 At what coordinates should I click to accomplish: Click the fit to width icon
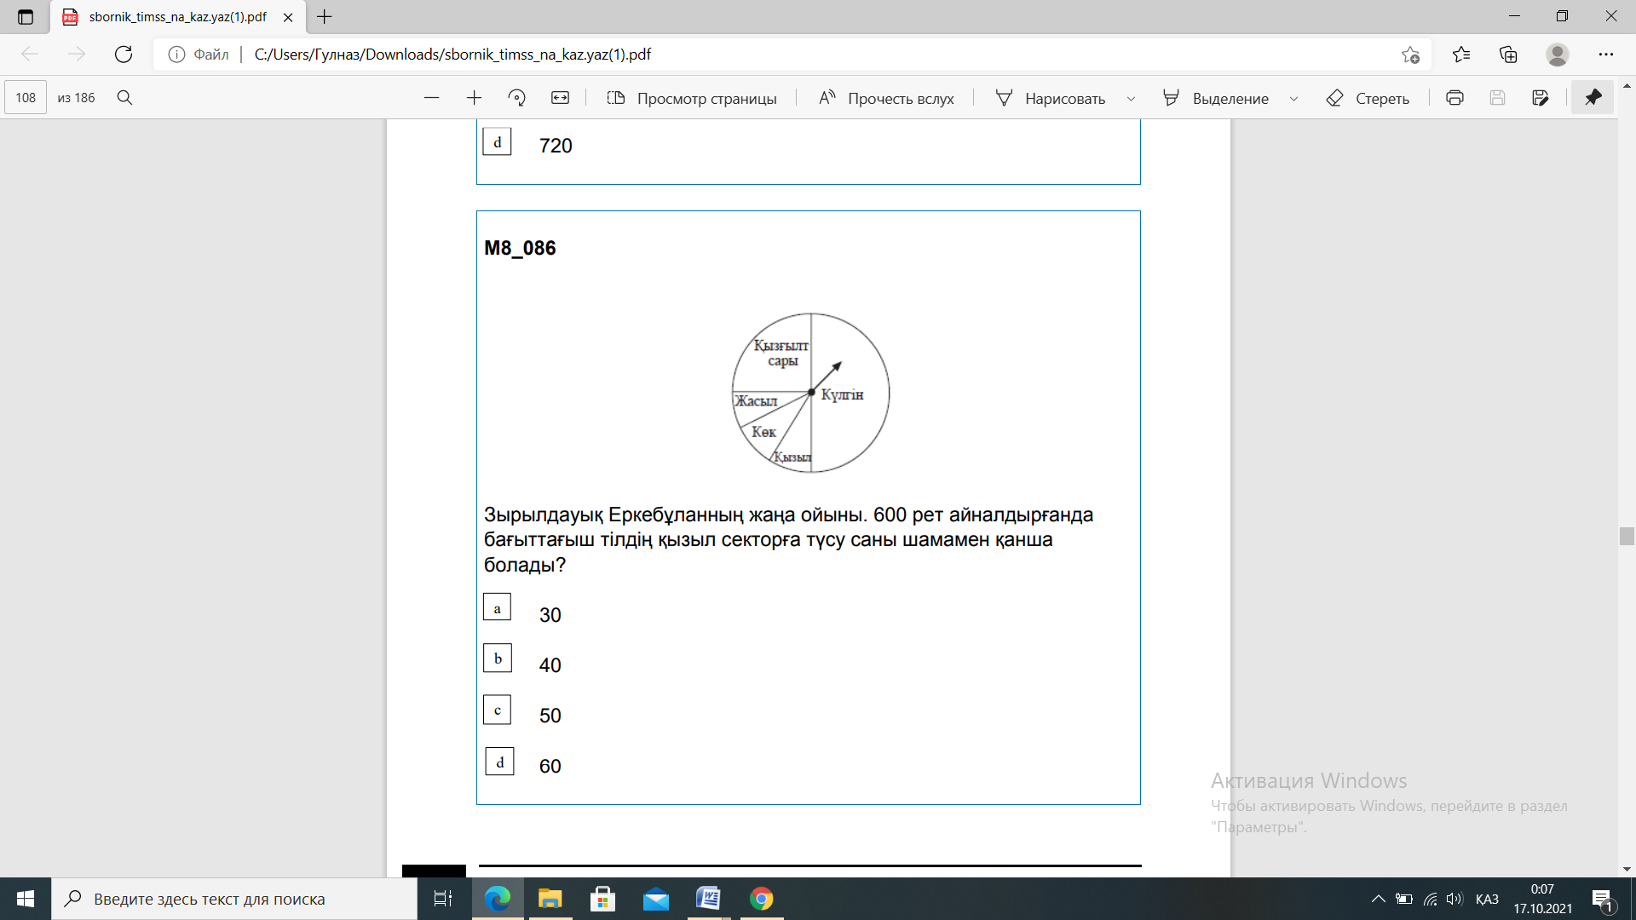tap(560, 98)
